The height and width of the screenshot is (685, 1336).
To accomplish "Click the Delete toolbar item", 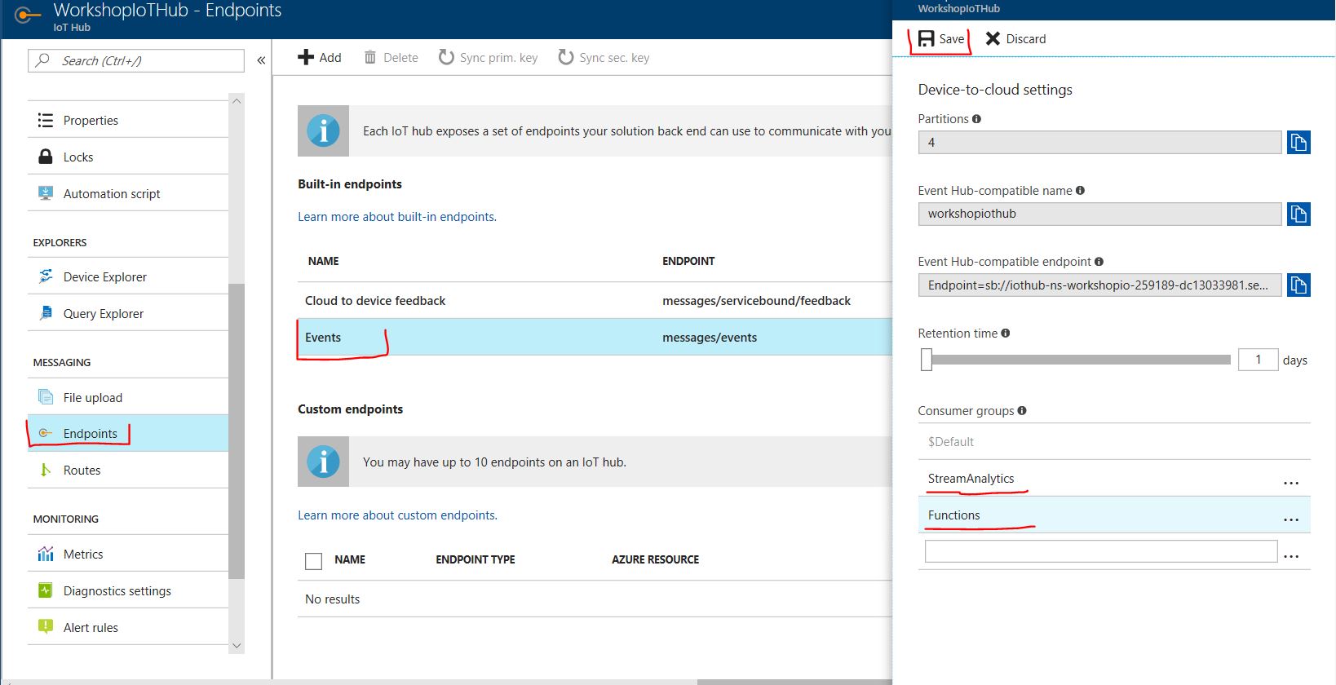I will coord(391,58).
